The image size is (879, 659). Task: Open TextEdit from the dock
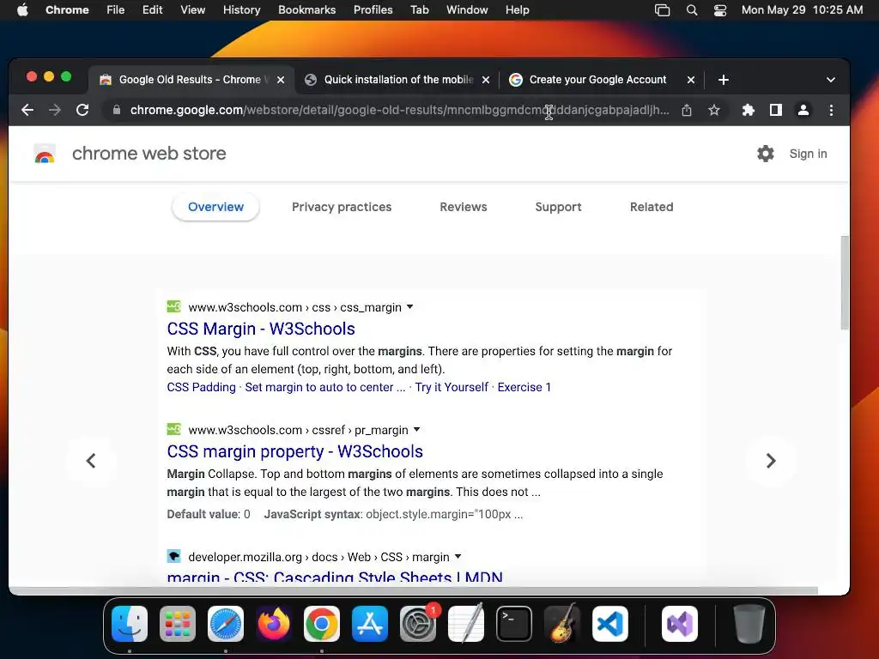[x=466, y=624]
